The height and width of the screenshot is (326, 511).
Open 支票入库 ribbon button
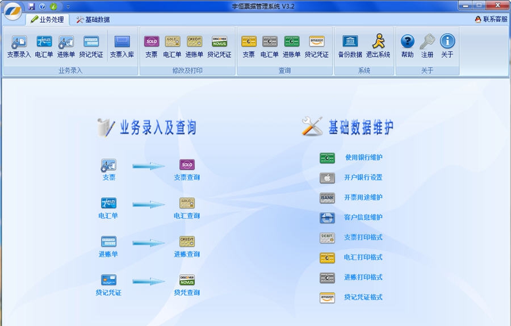tap(122, 47)
